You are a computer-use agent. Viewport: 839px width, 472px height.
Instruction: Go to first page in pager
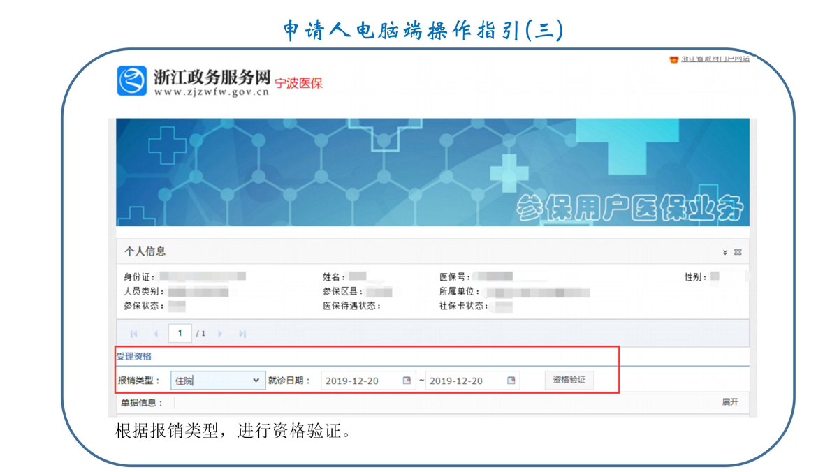coord(133,334)
